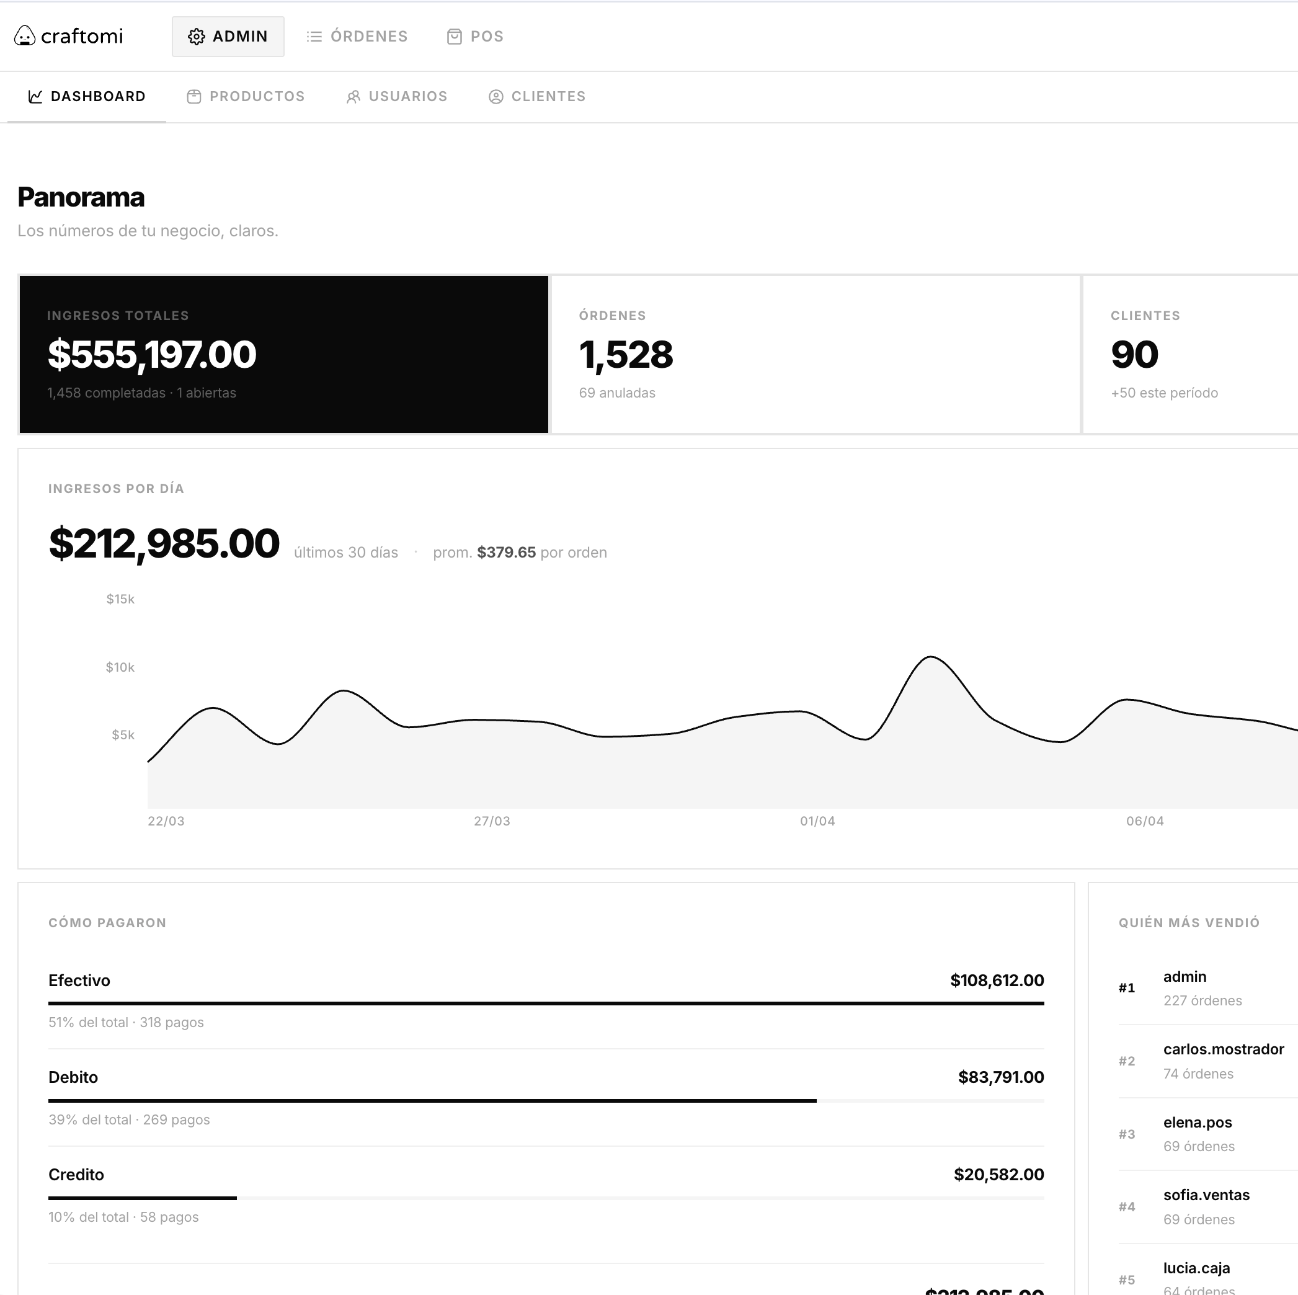Click the income chart's highest peak
This screenshot has width=1298, height=1295.
(931, 657)
